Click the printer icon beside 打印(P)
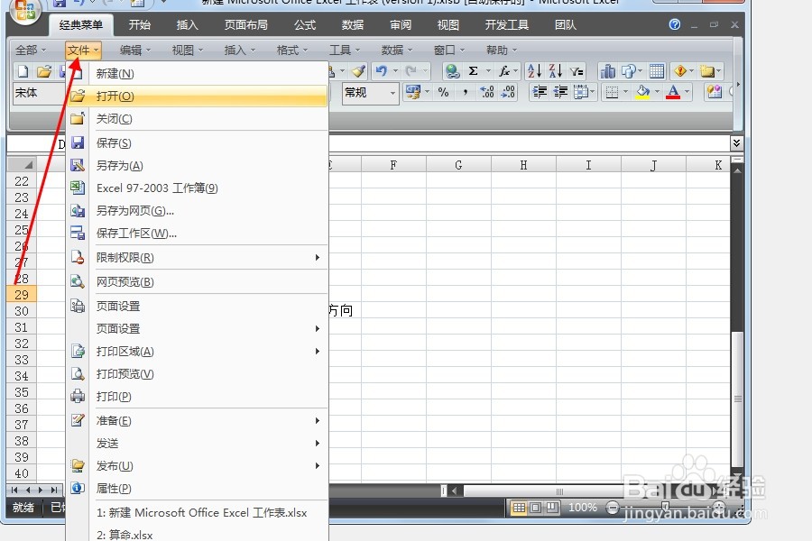Screen dimensions: 812x541 pyautogui.click(x=78, y=396)
